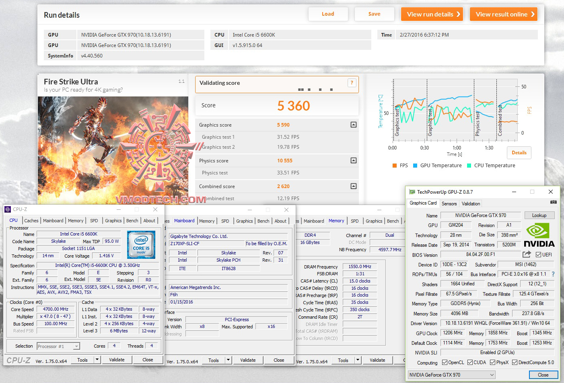The image size is (564, 383).
Task: Click the NVIDIA logo in GPU-Z
Action: pyautogui.click(x=539, y=235)
